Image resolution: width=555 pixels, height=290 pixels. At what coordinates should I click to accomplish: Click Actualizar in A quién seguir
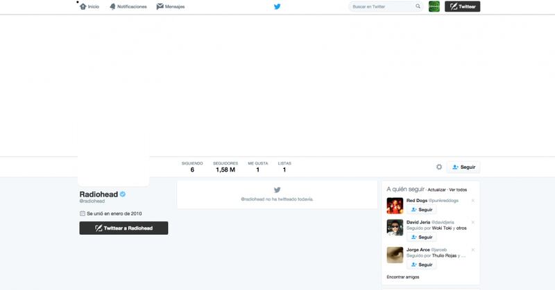pyautogui.click(x=436, y=190)
